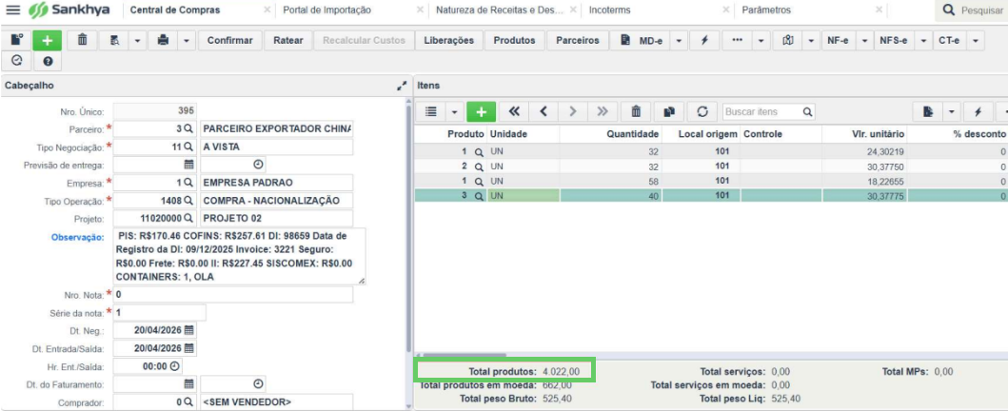Click the three dots more options button
This screenshot has width=1008, height=411.
point(738,41)
